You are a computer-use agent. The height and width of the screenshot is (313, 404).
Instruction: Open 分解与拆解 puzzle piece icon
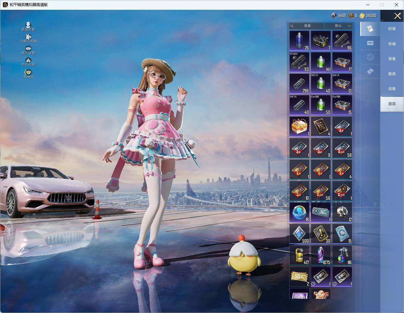tap(28, 38)
